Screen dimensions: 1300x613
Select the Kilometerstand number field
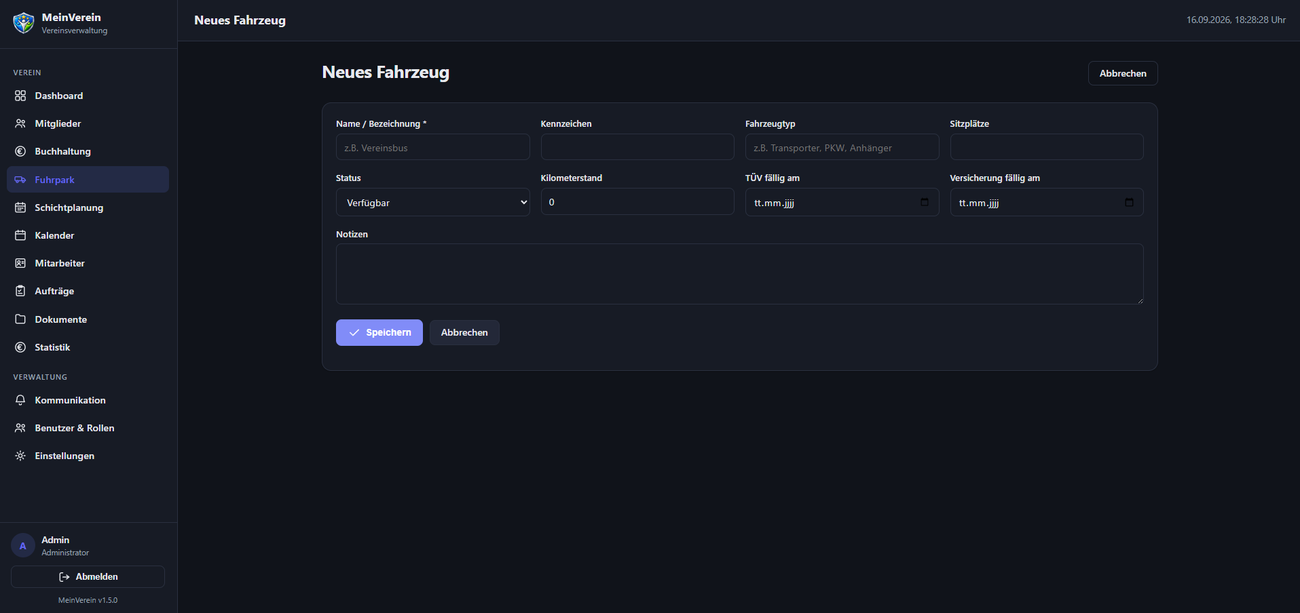click(637, 202)
